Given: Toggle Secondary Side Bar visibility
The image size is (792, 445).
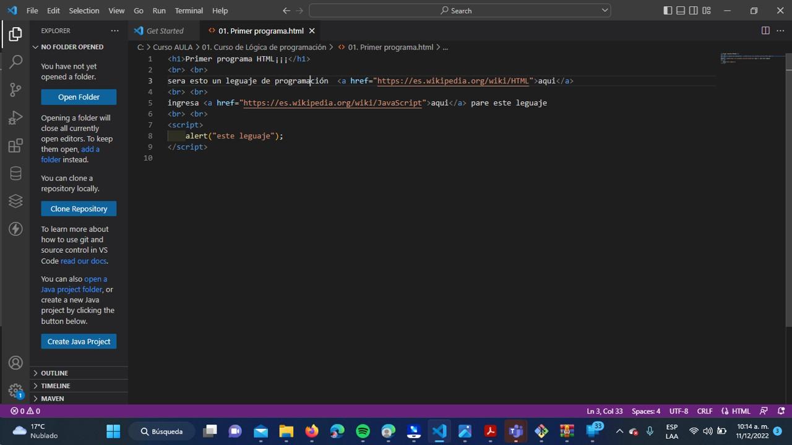Looking at the screenshot, I should point(694,11).
